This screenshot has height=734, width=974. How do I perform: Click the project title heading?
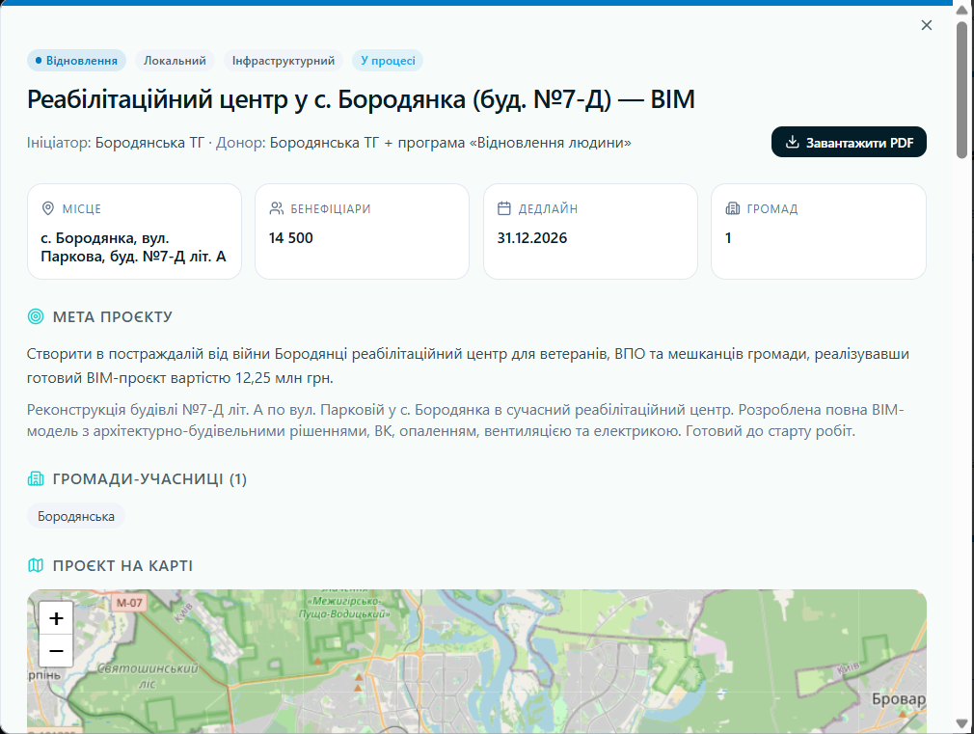point(361,99)
